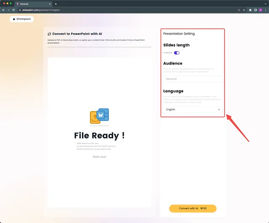Toggle the AI decide slides length switch
Screen dimensions: 269x223
tap(177, 53)
